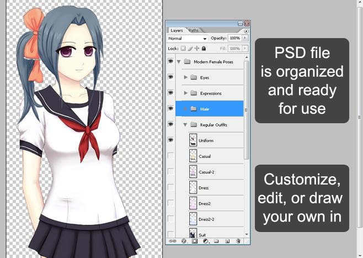Screen dimensions: 363x258
Task: Open the Opacity slider arrow
Action: click(x=245, y=38)
